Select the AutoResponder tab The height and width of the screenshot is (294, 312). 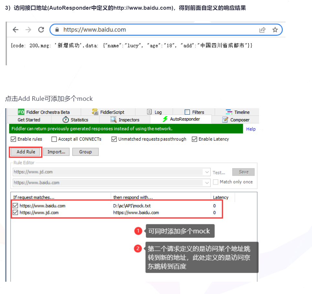[181, 119]
